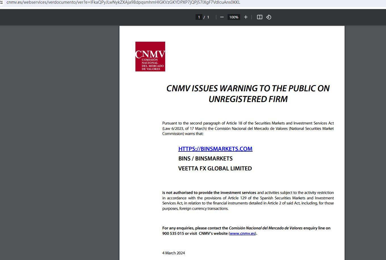Viewport: 386px width, 260px height.
Task: Click the BINS / BINSMARKETS firm name
Action: (x=205, y=158)
